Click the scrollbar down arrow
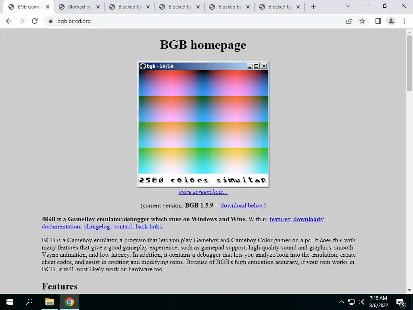This screenshot has width=413, height=310. pyautogui.click(x=409, y=290)
